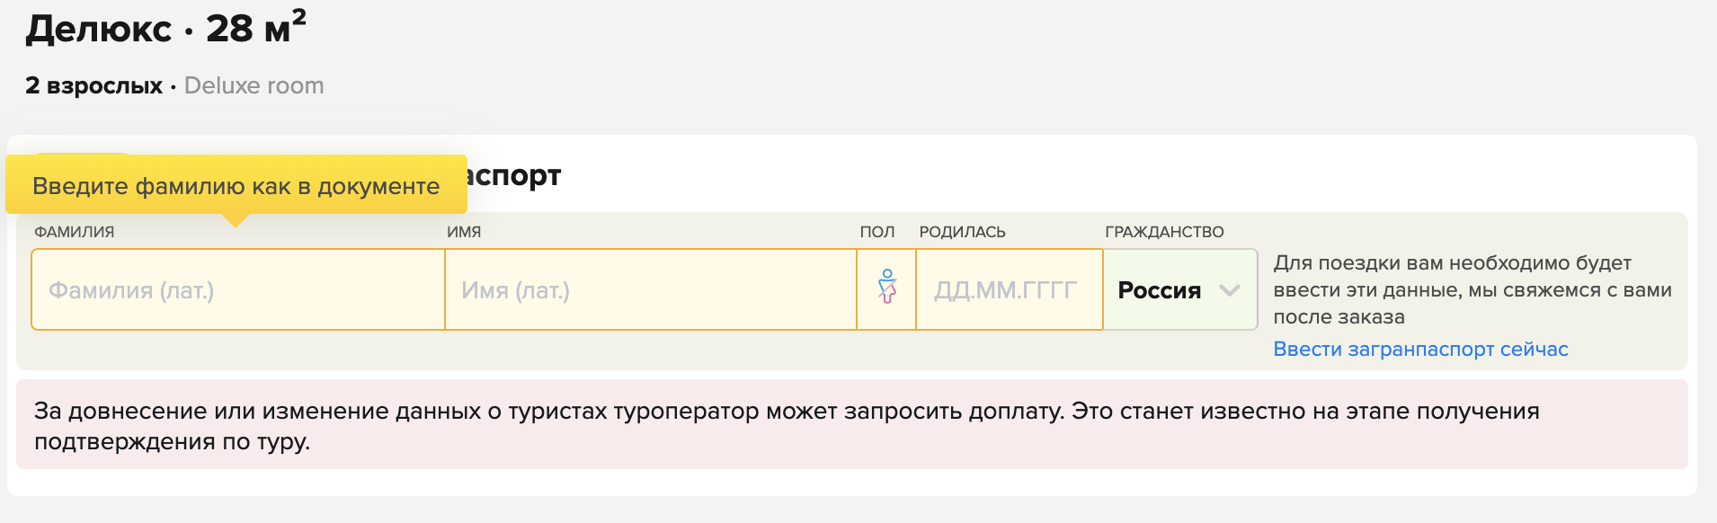Expand citizenship list via chevron arrow
Image resolution: width=1717 pixels, height=523 pixels.
1230,290
